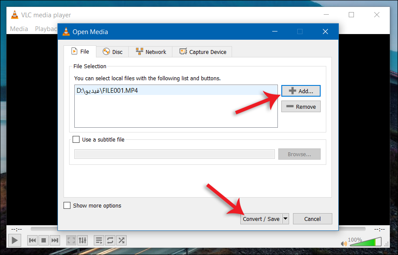Click VLC cone icon in the main title bar
Image resolution: width=398 pixels, height=255 pixels.
(15, 15)
